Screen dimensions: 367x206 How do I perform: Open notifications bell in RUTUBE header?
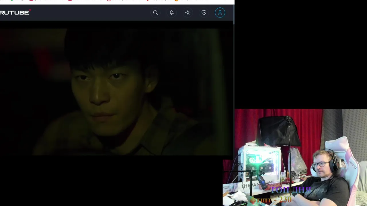[171, 13]
